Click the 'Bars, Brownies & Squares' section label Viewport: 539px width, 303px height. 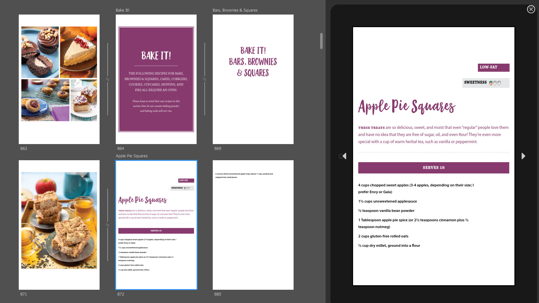tap(235, 10)
